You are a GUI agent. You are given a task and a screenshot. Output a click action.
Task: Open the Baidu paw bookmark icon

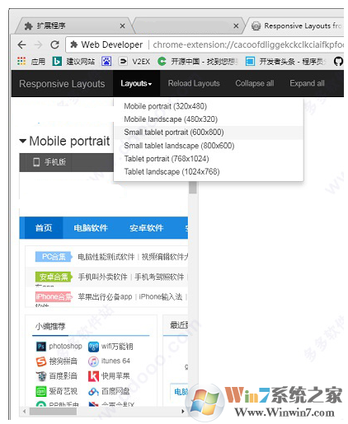pos(106,61)
